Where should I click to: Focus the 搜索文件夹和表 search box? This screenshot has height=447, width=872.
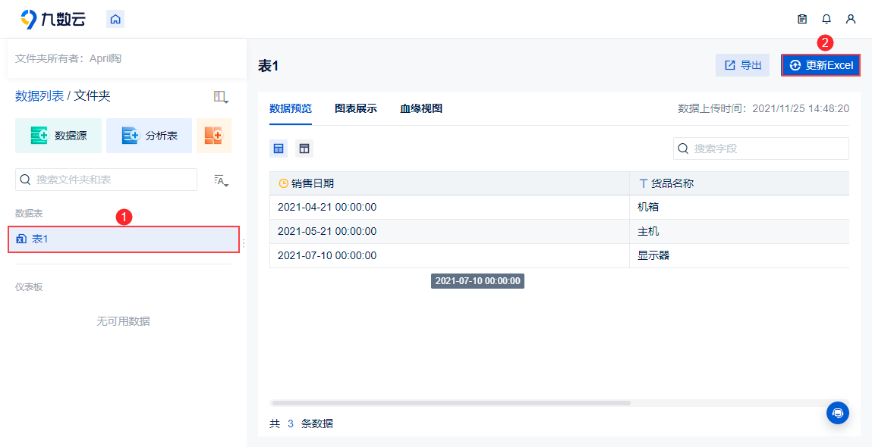pyautogui.click(x=106, y=180)
